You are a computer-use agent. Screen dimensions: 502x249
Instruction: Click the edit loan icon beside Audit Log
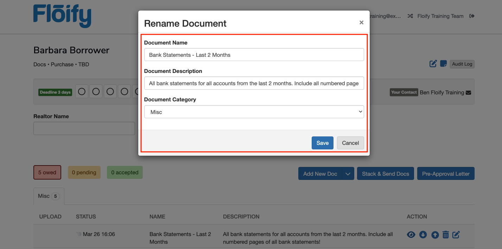(x=433, y=64)
